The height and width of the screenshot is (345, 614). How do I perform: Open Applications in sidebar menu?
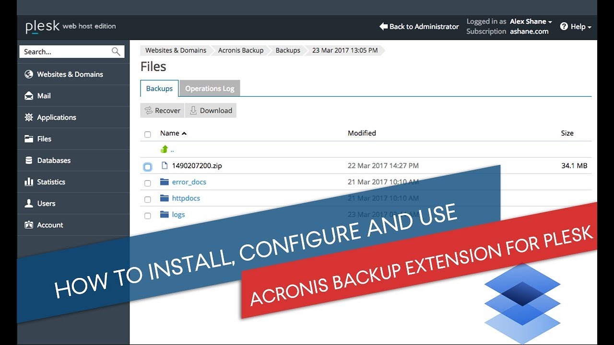73,117
